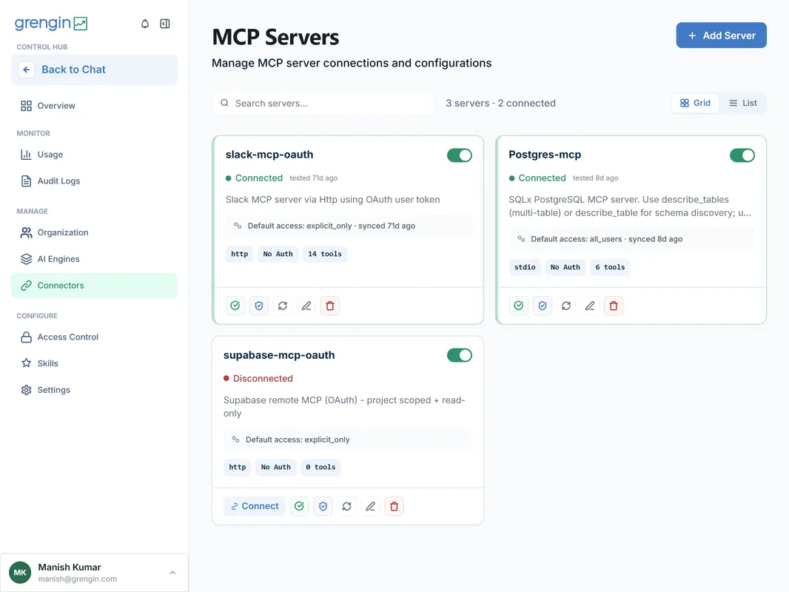789x592 pixels.
Task: Open Settings in sidebar
Action: (x=94, y=390)
